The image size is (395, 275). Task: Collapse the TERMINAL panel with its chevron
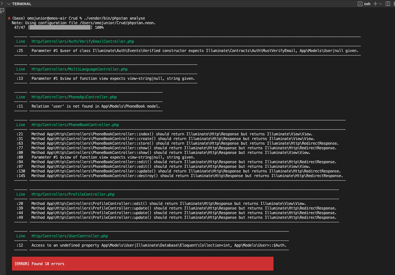(x=9, y=4)
